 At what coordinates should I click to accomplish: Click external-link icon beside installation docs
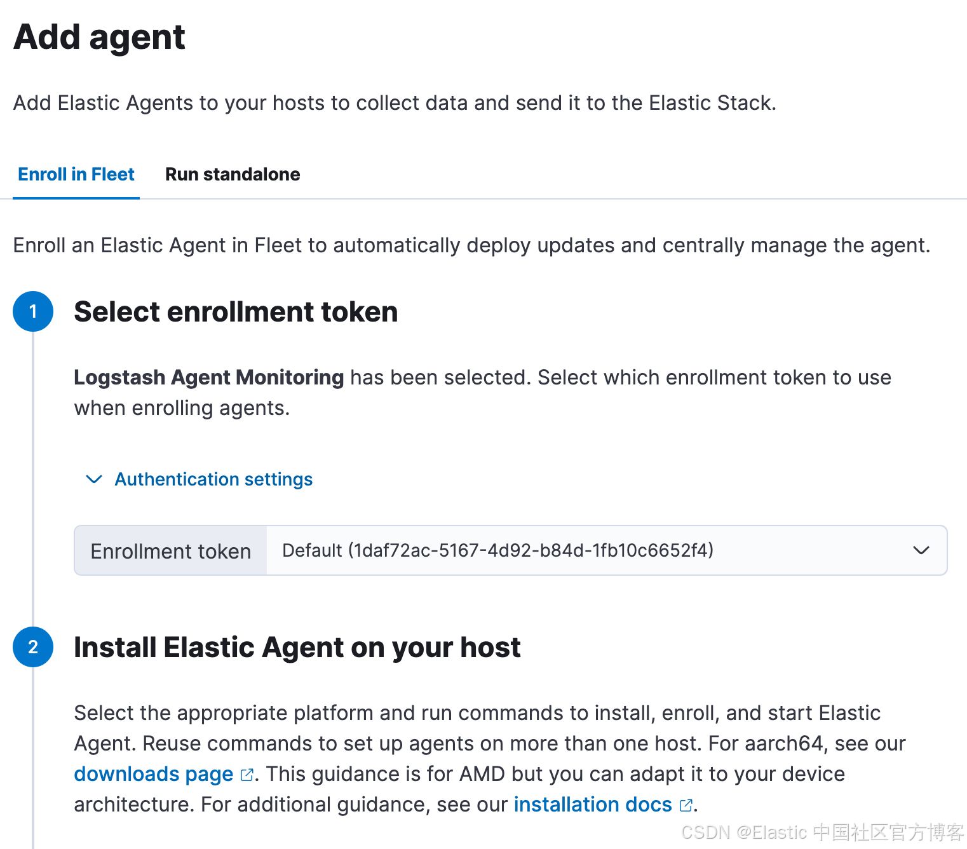(686, 805)
